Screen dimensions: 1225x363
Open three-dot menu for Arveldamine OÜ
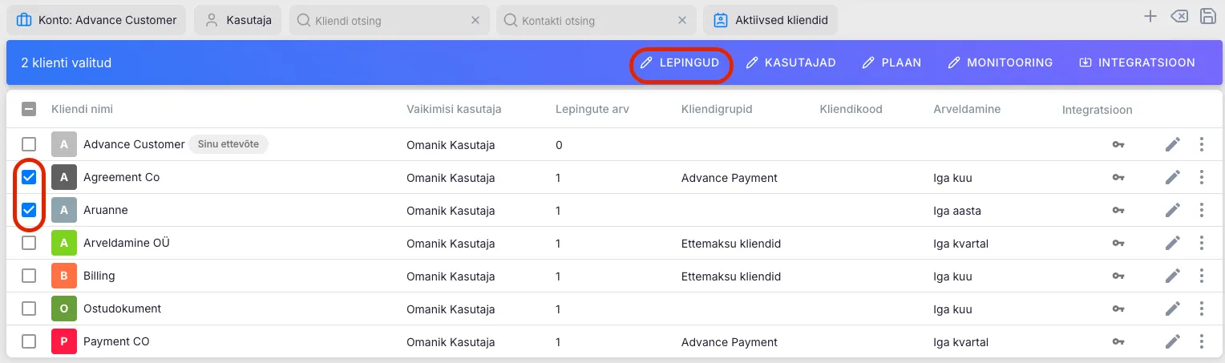coord(1201,244)
